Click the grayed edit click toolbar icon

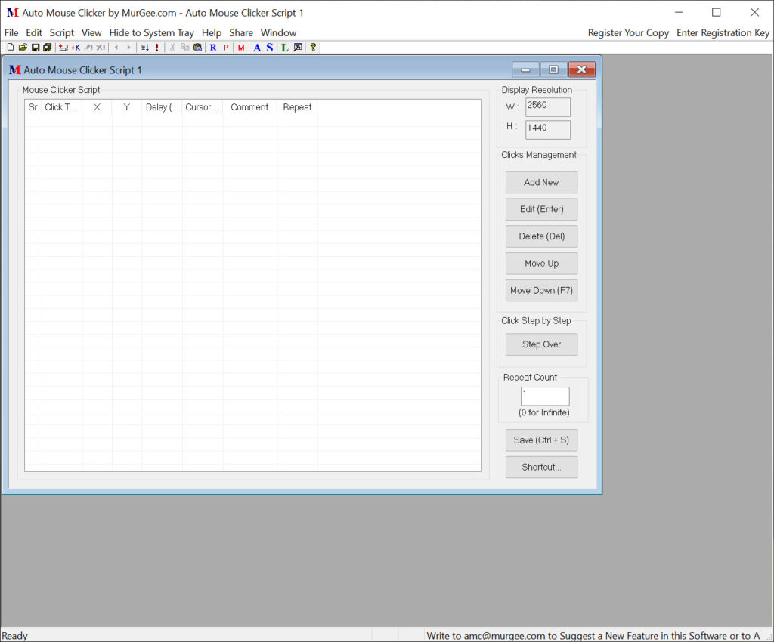[89, 48]
